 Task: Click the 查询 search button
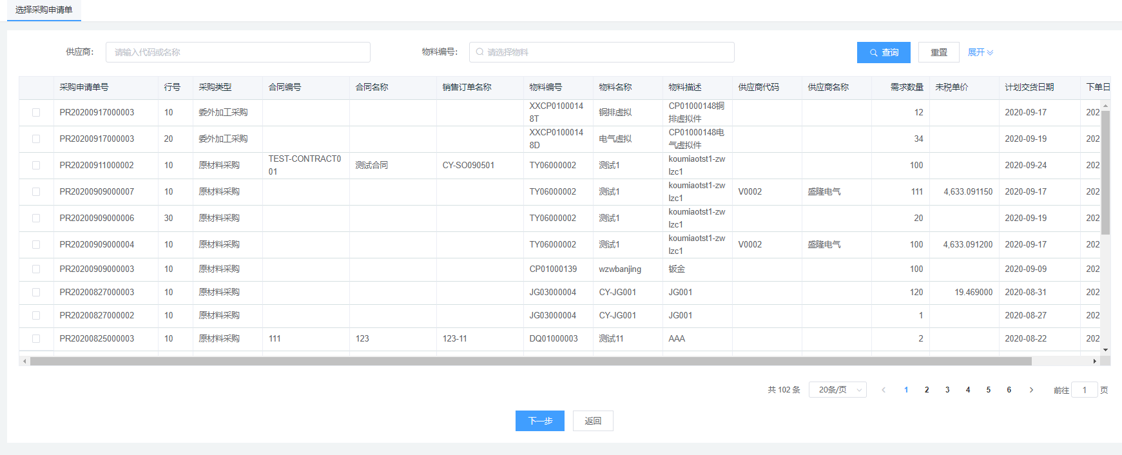tap(883, 52)
